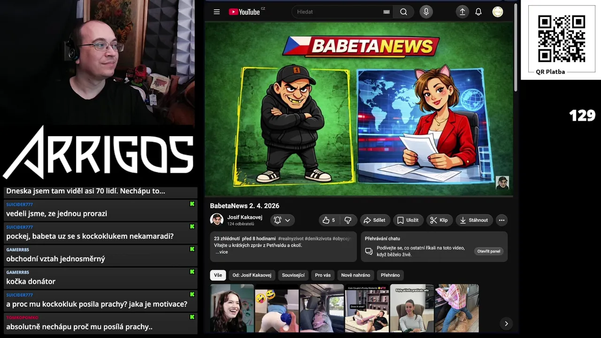Share the video with Sdílet
601x338 pixels.
click(374, 220)
